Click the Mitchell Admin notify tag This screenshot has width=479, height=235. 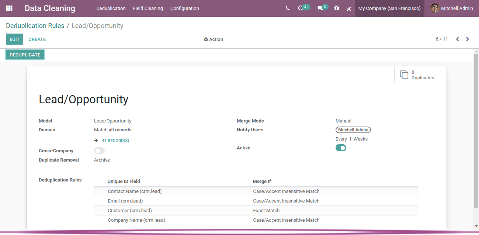coord(353,130)
